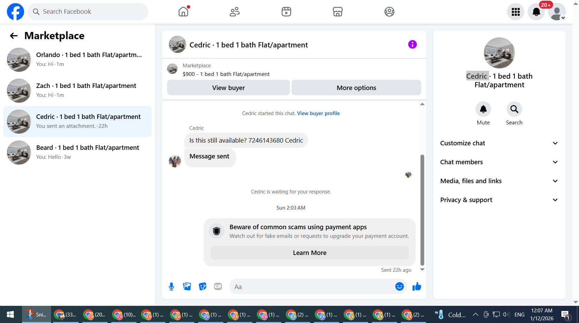Click the chat scrollbar down arrow
Screen dimensions: 579x323
tap(422, 270)
